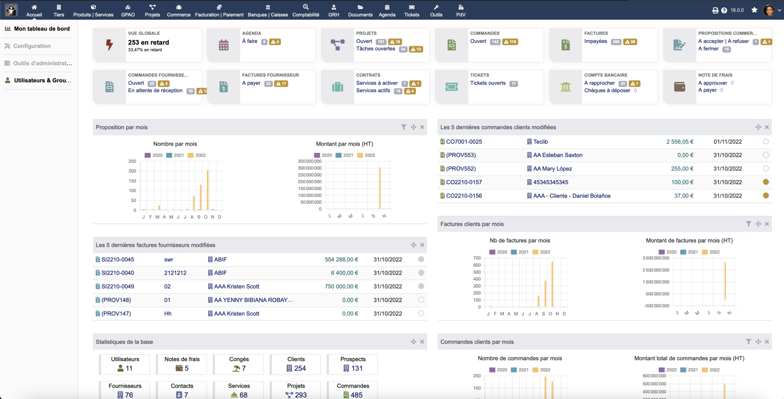This screenshot has width=784, height=399.
Task: Open Facturation | Paiement menu
Action: tap(219, 11)
